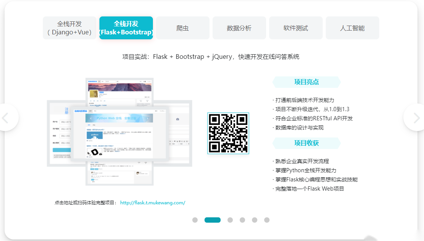Open the 软件测试 tab
This screenshot has width=424, height=241.
[296, 28]
